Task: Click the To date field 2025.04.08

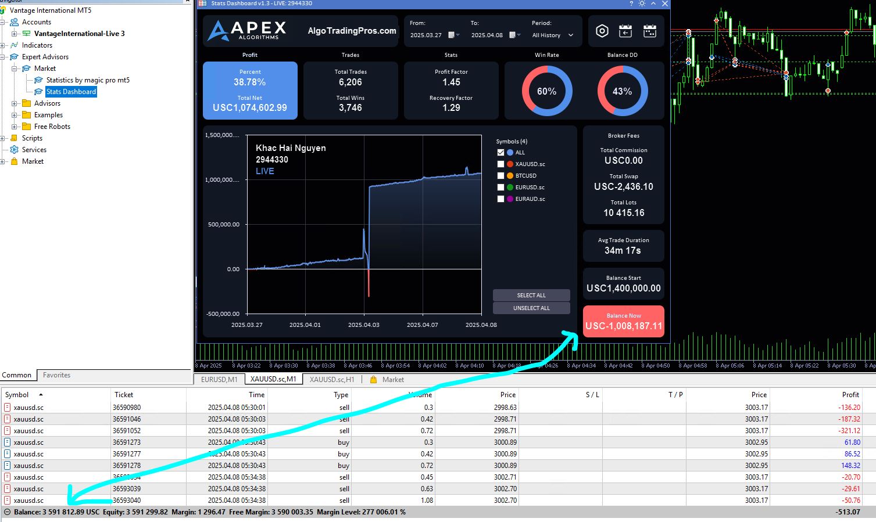Action: tap(487, 35)
